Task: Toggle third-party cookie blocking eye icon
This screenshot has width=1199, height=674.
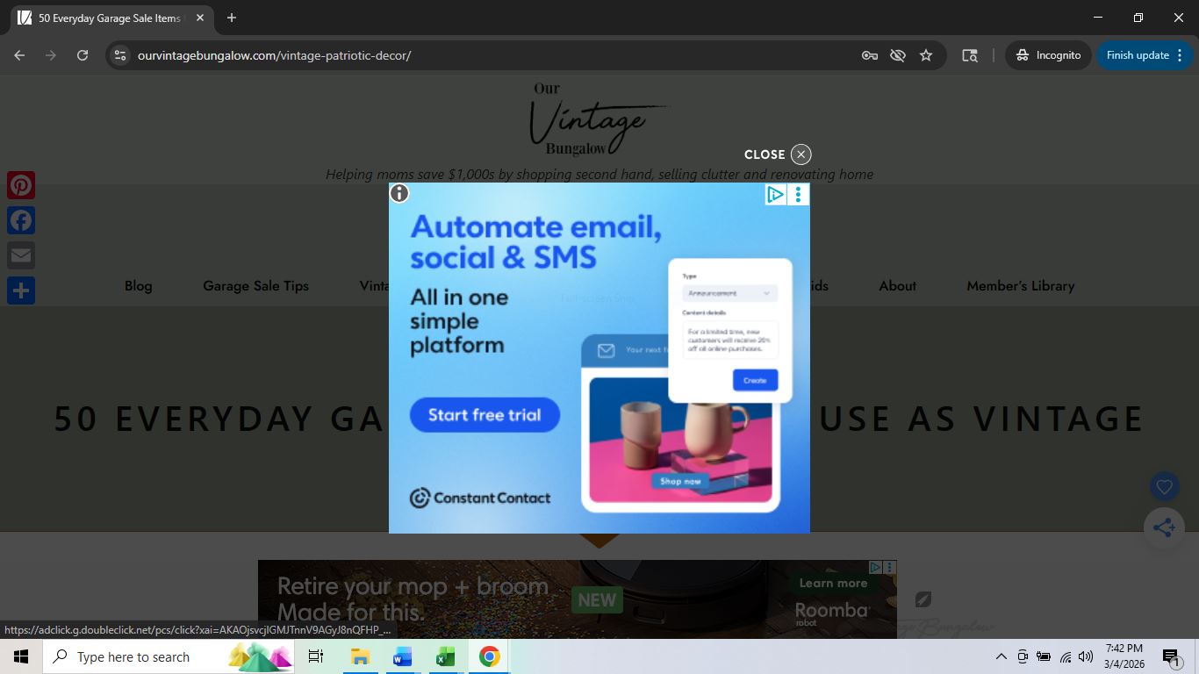Action: (897, 55)
